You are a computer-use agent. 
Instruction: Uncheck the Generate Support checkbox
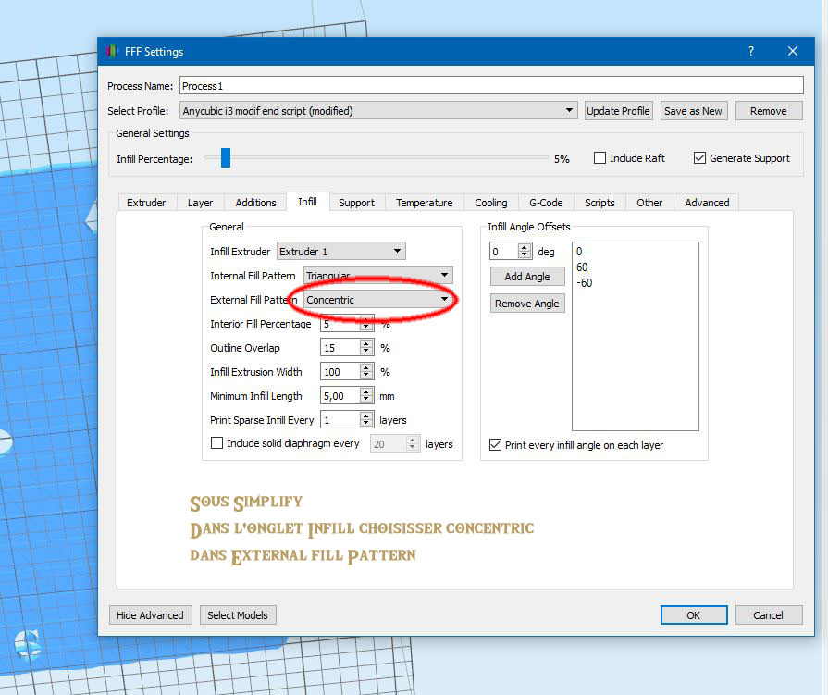point(699,158)
